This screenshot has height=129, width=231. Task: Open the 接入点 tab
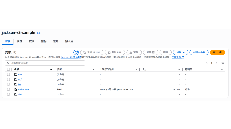(x=69, y=41)
